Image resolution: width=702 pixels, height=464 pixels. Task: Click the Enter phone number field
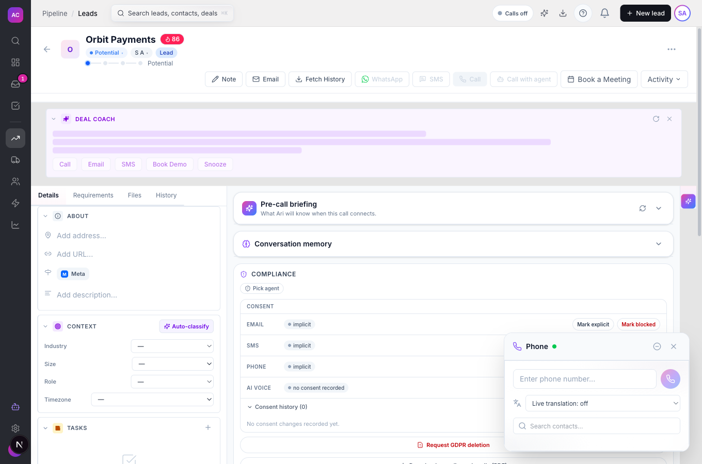point(585,379)
